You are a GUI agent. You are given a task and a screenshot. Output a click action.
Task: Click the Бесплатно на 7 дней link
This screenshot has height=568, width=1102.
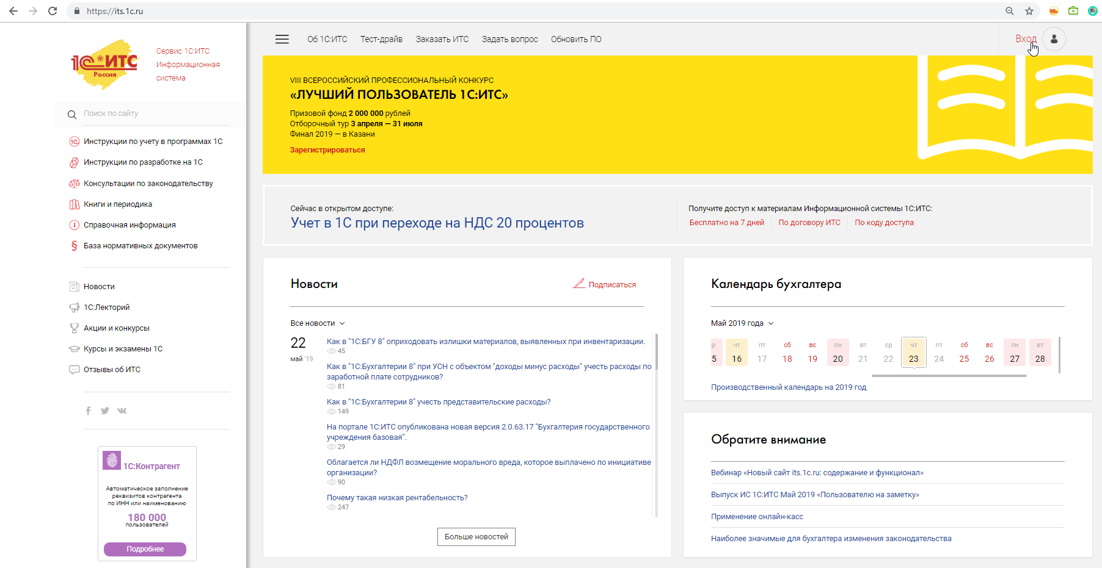pyautogui.click(x=727, y=223)
